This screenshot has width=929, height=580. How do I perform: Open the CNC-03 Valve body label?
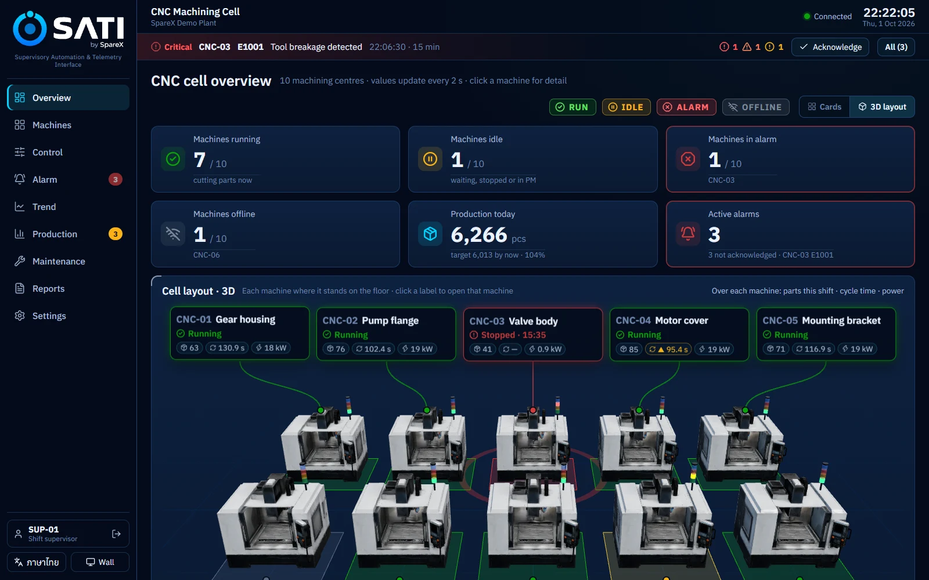tap(533, 335)
